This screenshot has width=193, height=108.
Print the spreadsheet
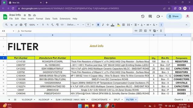click(21, 25)
